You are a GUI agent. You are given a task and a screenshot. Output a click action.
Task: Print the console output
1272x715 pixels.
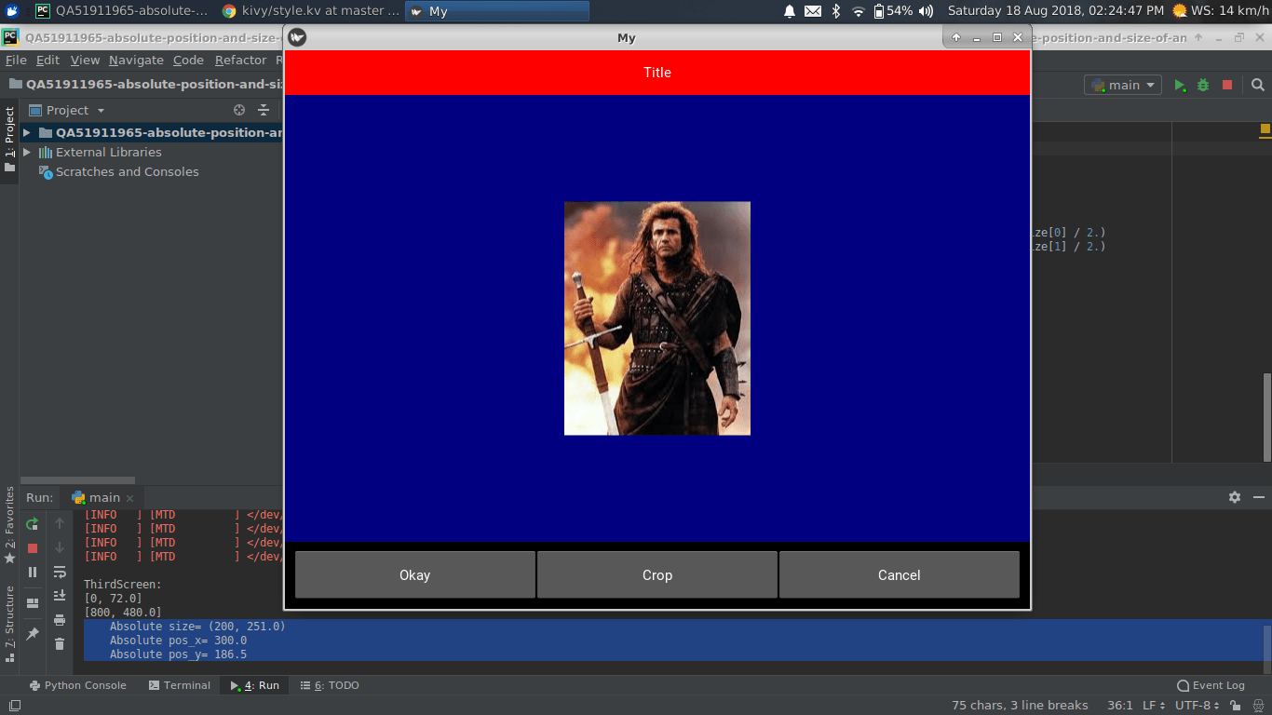[x=60, y=620]
